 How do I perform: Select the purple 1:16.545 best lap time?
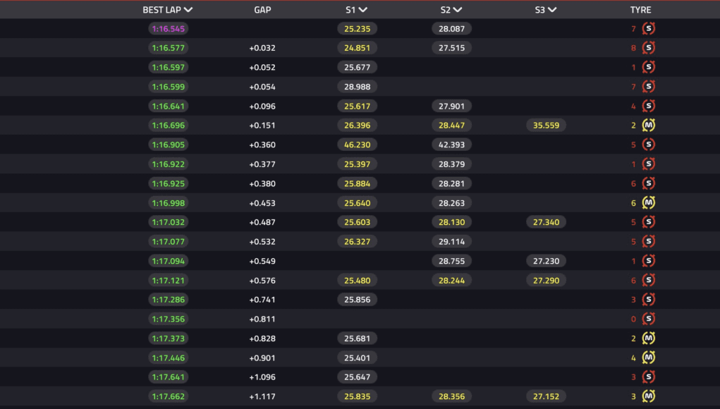[x=169, y=28]
